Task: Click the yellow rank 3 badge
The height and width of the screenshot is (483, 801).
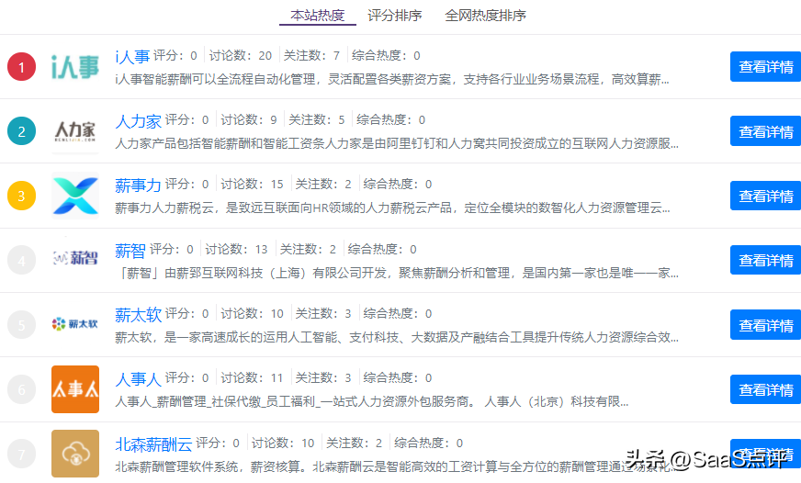Action: tap(21, 196)
